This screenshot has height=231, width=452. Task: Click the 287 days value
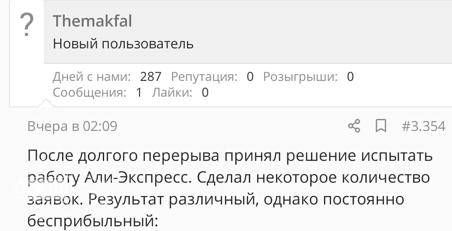click(x=150, y=77)
